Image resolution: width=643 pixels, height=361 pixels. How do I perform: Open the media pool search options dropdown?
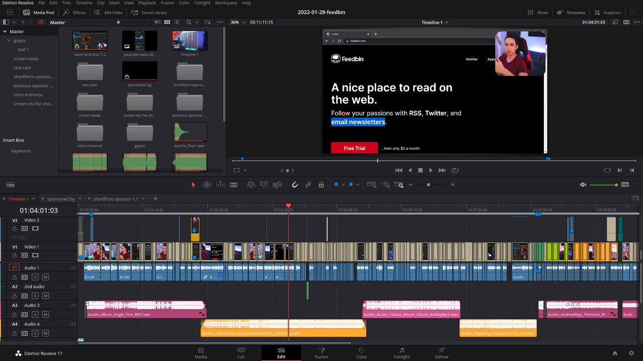click(197, 22)
